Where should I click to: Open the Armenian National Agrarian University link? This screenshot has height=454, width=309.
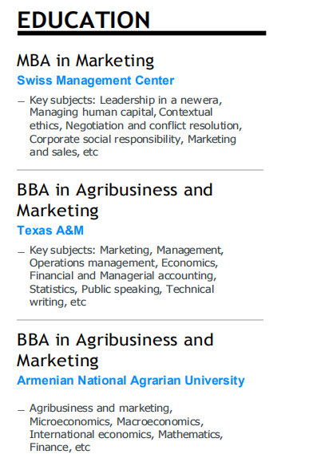click(131, 381)
